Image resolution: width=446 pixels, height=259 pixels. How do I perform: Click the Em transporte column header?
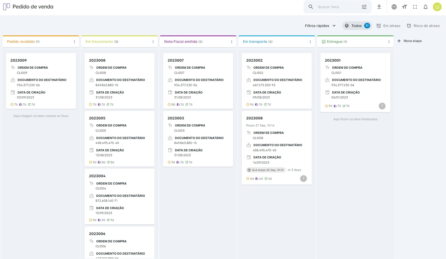277,42
